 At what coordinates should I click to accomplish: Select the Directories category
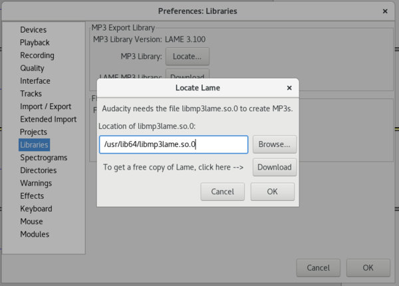(39, 170)
